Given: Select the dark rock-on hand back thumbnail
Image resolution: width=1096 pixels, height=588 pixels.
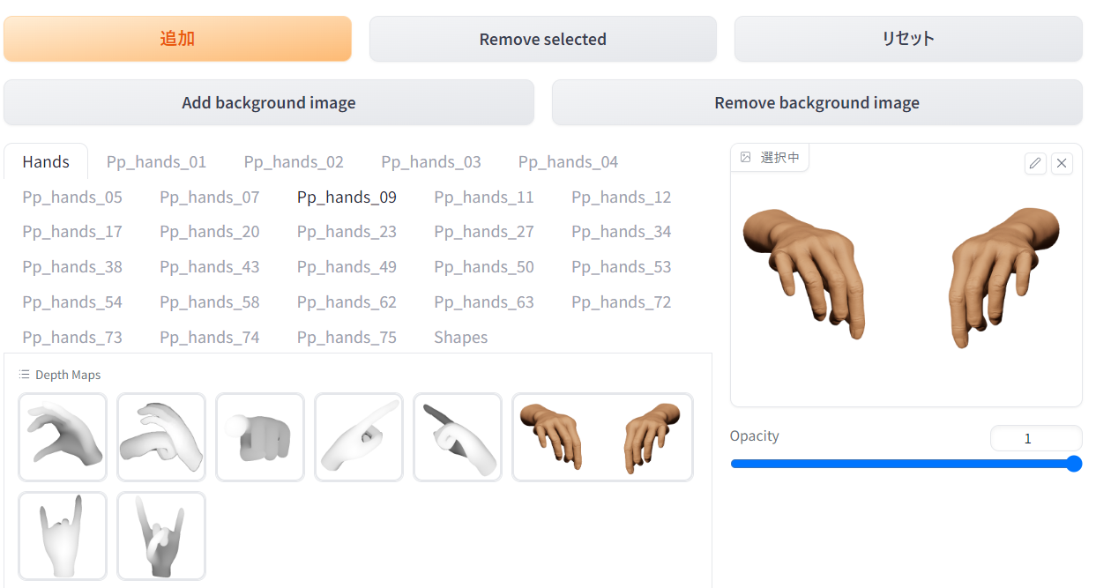Looking at the screenshot, I should [x=161, y=536].
